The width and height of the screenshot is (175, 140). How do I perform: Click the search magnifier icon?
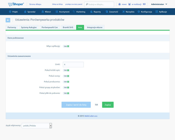87,4
